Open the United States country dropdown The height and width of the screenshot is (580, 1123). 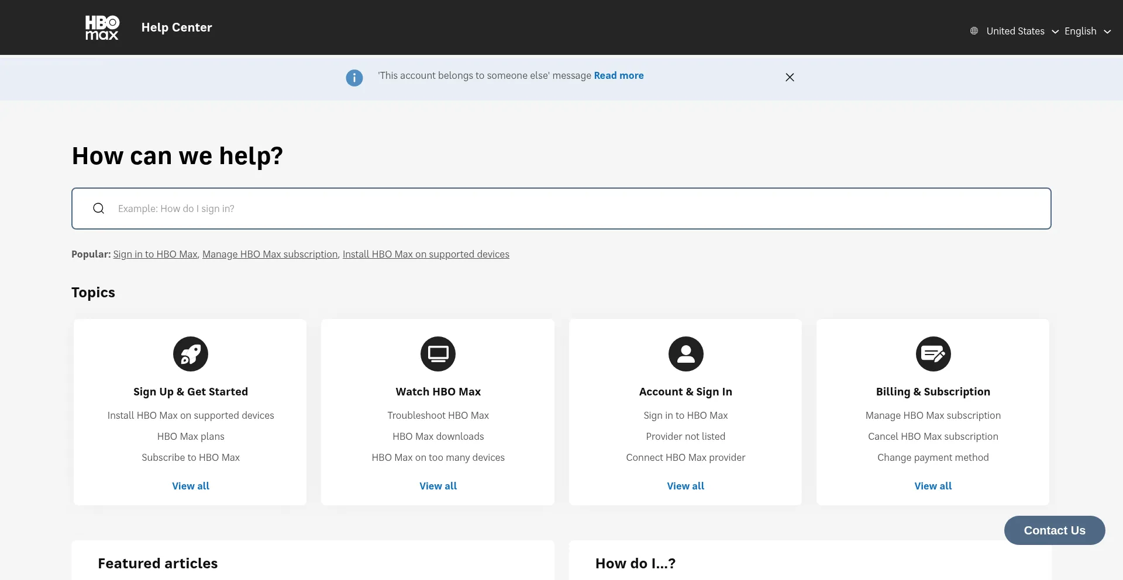(1022, 31)
